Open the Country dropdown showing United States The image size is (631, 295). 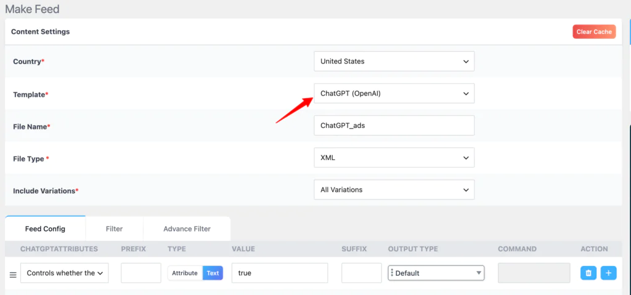point(394,62)
